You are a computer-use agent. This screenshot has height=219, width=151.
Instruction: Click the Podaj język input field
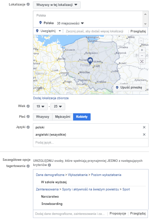coord(91,143)
